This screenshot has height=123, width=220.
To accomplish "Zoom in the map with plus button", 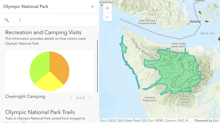I will pos(107,8).
